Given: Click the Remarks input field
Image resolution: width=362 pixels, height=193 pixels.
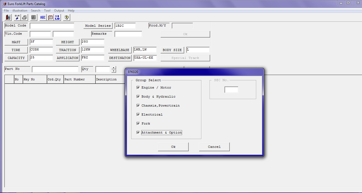Looking at the screenshot, I should point(128,34).
